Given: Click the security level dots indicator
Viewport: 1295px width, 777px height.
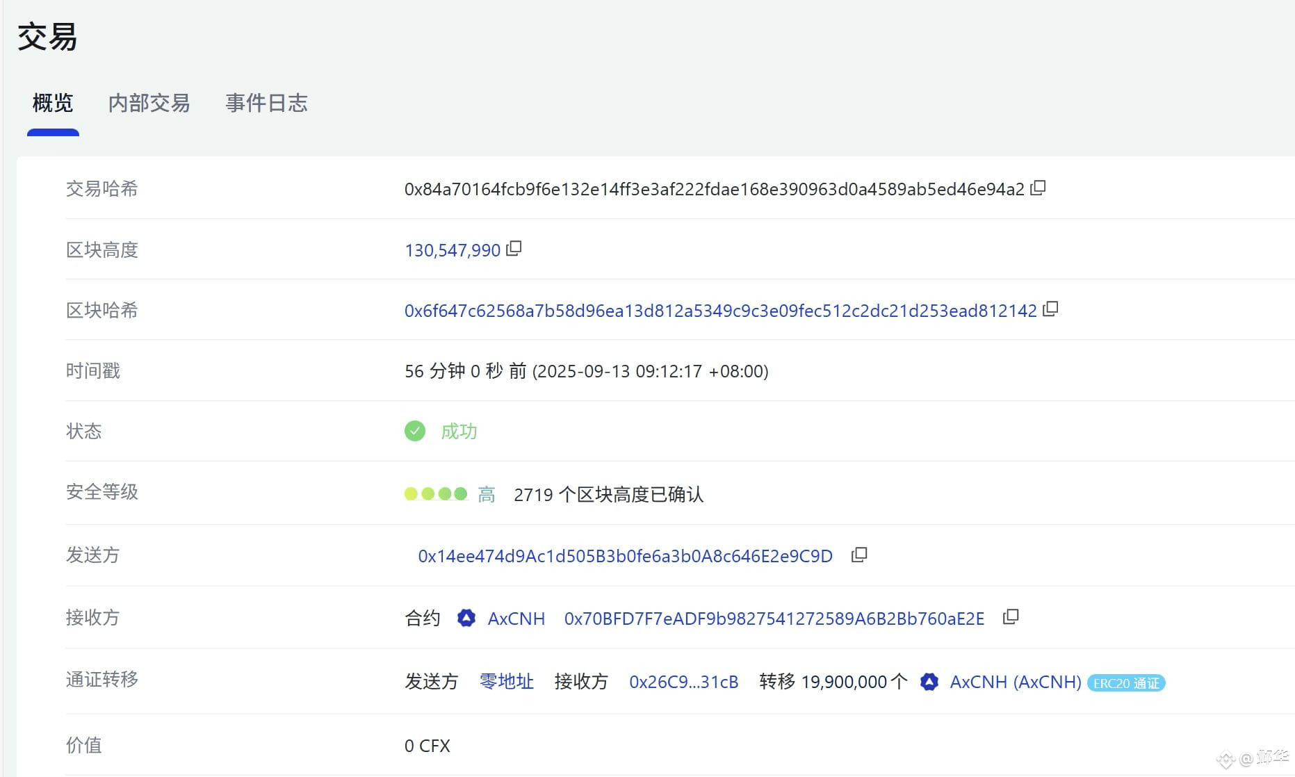Looking at the screenshot, I should (437, 494).
